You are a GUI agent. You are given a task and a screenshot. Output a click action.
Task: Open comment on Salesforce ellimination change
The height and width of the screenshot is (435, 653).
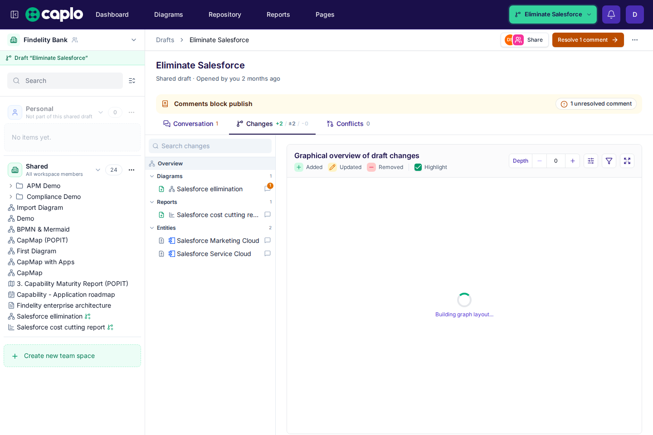point(268,189)
